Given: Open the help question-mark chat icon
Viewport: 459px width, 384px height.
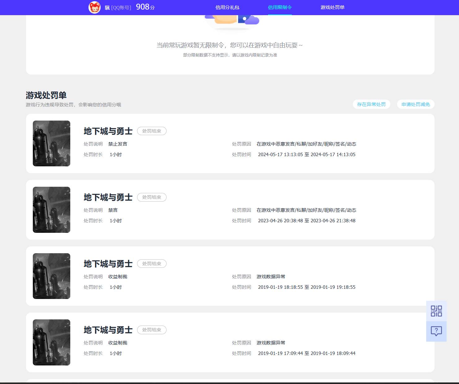Looking at the screenshot, I should 436,331.
